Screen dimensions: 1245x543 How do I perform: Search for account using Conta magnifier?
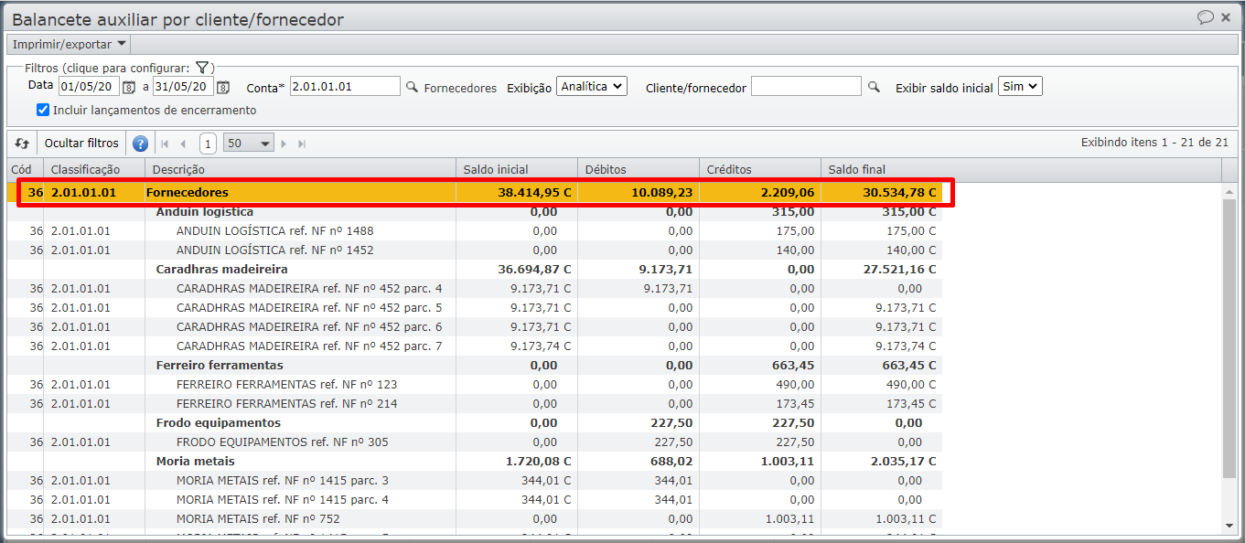click(x=412, y=87)
